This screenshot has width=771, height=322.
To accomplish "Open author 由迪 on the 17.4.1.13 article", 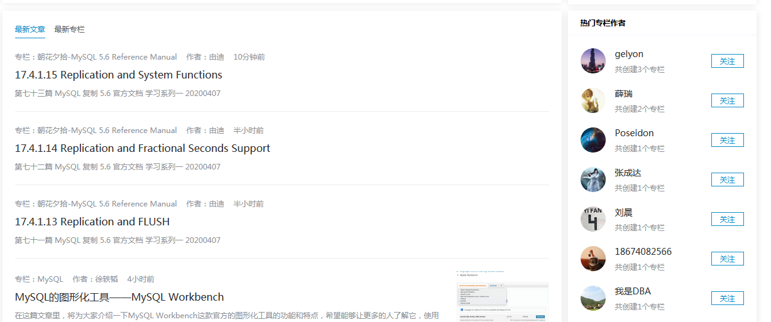I will (205, 204).
